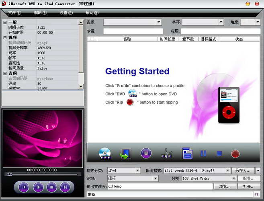This screenshot has height=201, width=264.
Task: Open the 文件 menu
Action: [x=14, y=12]
